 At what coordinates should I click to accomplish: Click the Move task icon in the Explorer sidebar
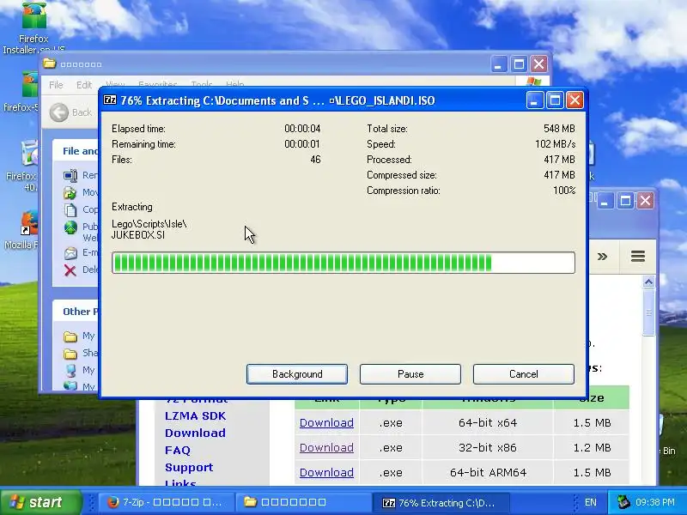(70, 192)
